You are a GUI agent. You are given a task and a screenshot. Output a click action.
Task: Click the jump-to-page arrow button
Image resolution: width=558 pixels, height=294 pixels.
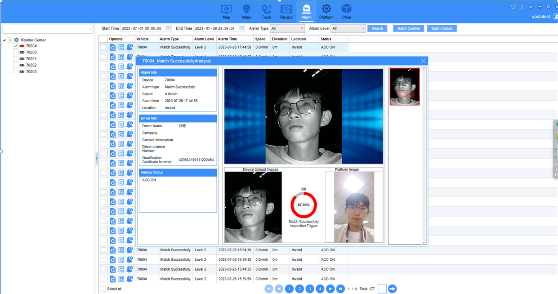coord(392,289)
